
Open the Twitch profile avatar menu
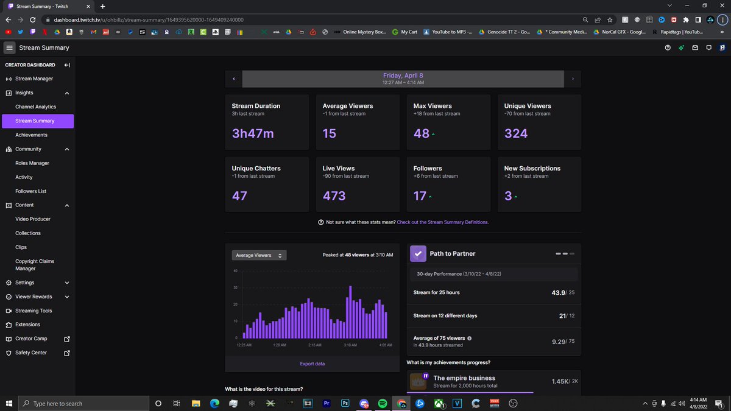point(722,47)
